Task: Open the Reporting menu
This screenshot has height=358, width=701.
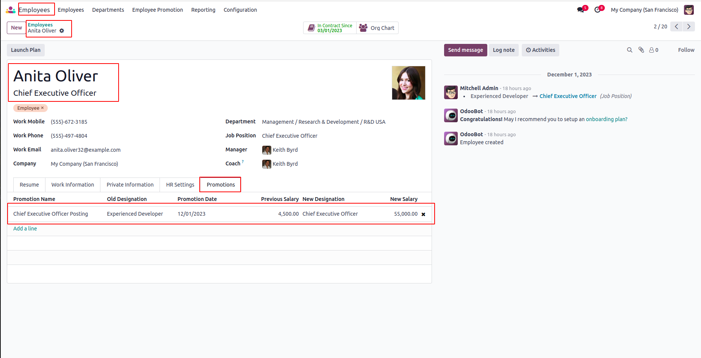Action: point(203,10)
